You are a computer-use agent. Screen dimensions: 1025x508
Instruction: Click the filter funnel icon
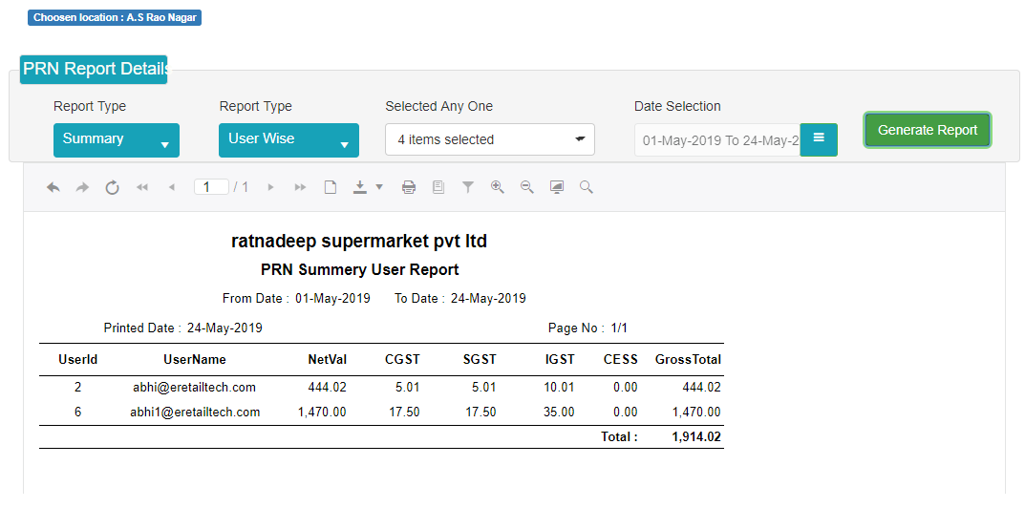coord(468,188)
